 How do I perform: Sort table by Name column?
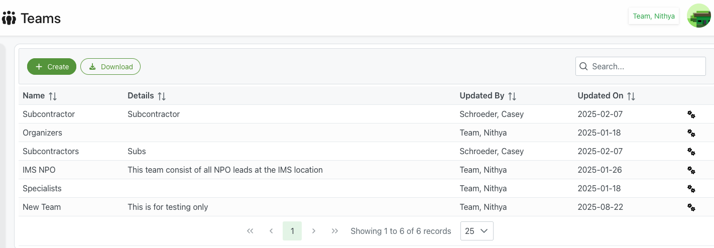(x=53, y=96)
